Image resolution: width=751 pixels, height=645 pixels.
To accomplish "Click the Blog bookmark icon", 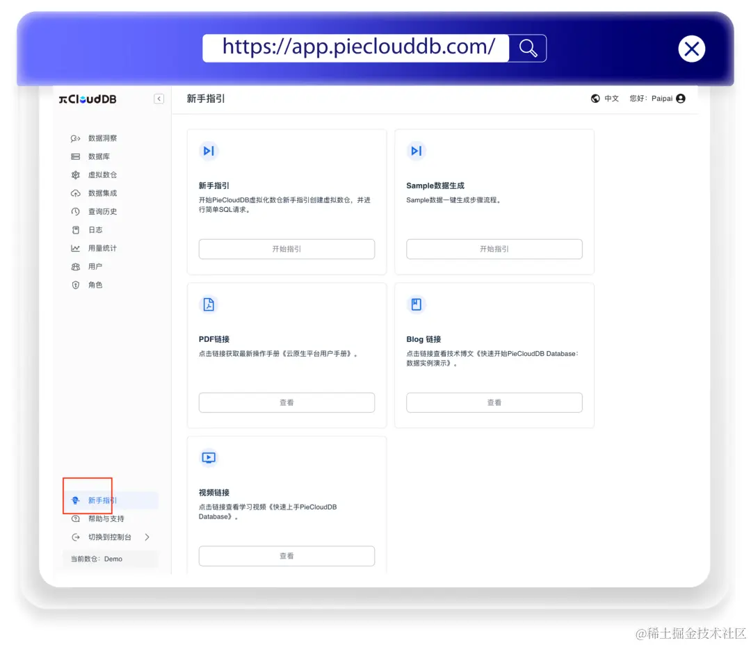I will coord(417,304).
